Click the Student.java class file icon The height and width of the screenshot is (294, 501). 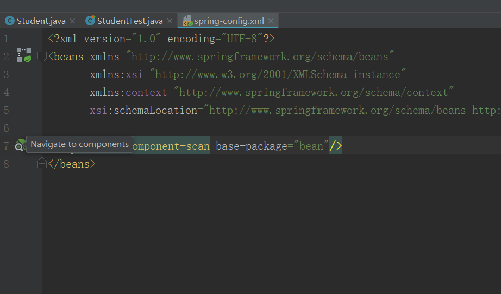(10, 21)
